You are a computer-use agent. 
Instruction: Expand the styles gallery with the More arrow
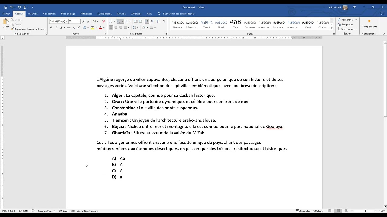[x=332, y=28]
